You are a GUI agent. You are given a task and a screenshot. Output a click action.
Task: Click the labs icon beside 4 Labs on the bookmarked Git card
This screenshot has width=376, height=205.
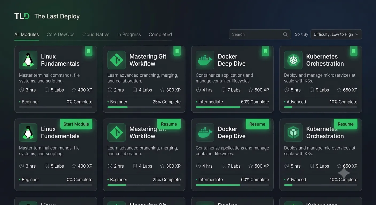[x=135, y=90]
